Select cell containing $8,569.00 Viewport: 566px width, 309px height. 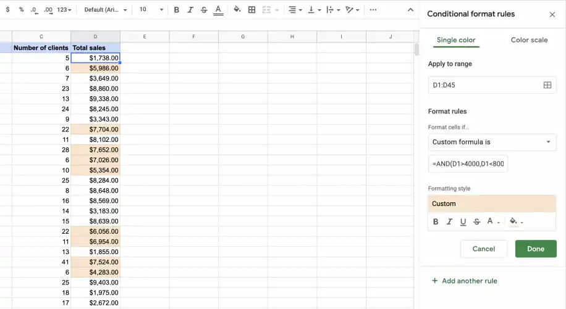point(95,201)
